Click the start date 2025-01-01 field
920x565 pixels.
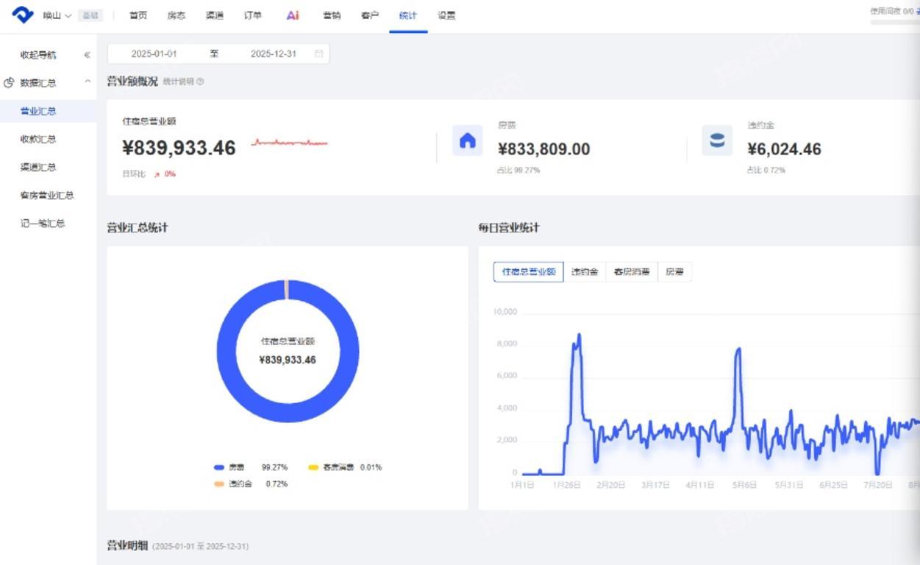[x=154, y=54]
